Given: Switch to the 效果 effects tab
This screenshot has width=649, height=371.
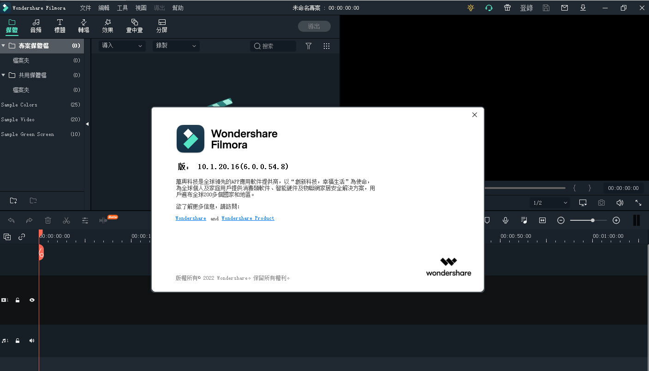Looking at the screenshot, I should [107, 26].
